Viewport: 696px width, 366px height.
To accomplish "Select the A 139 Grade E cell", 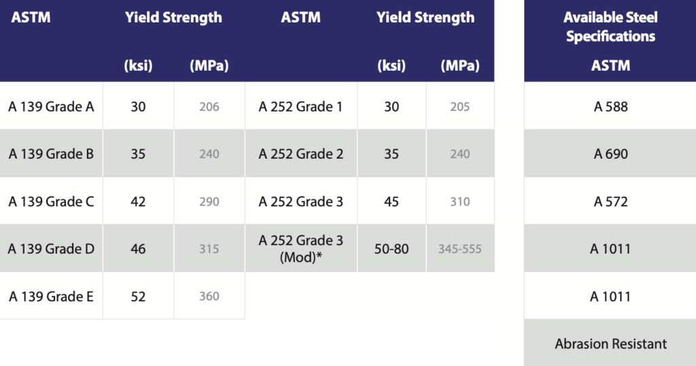I will tap(51, 296).
